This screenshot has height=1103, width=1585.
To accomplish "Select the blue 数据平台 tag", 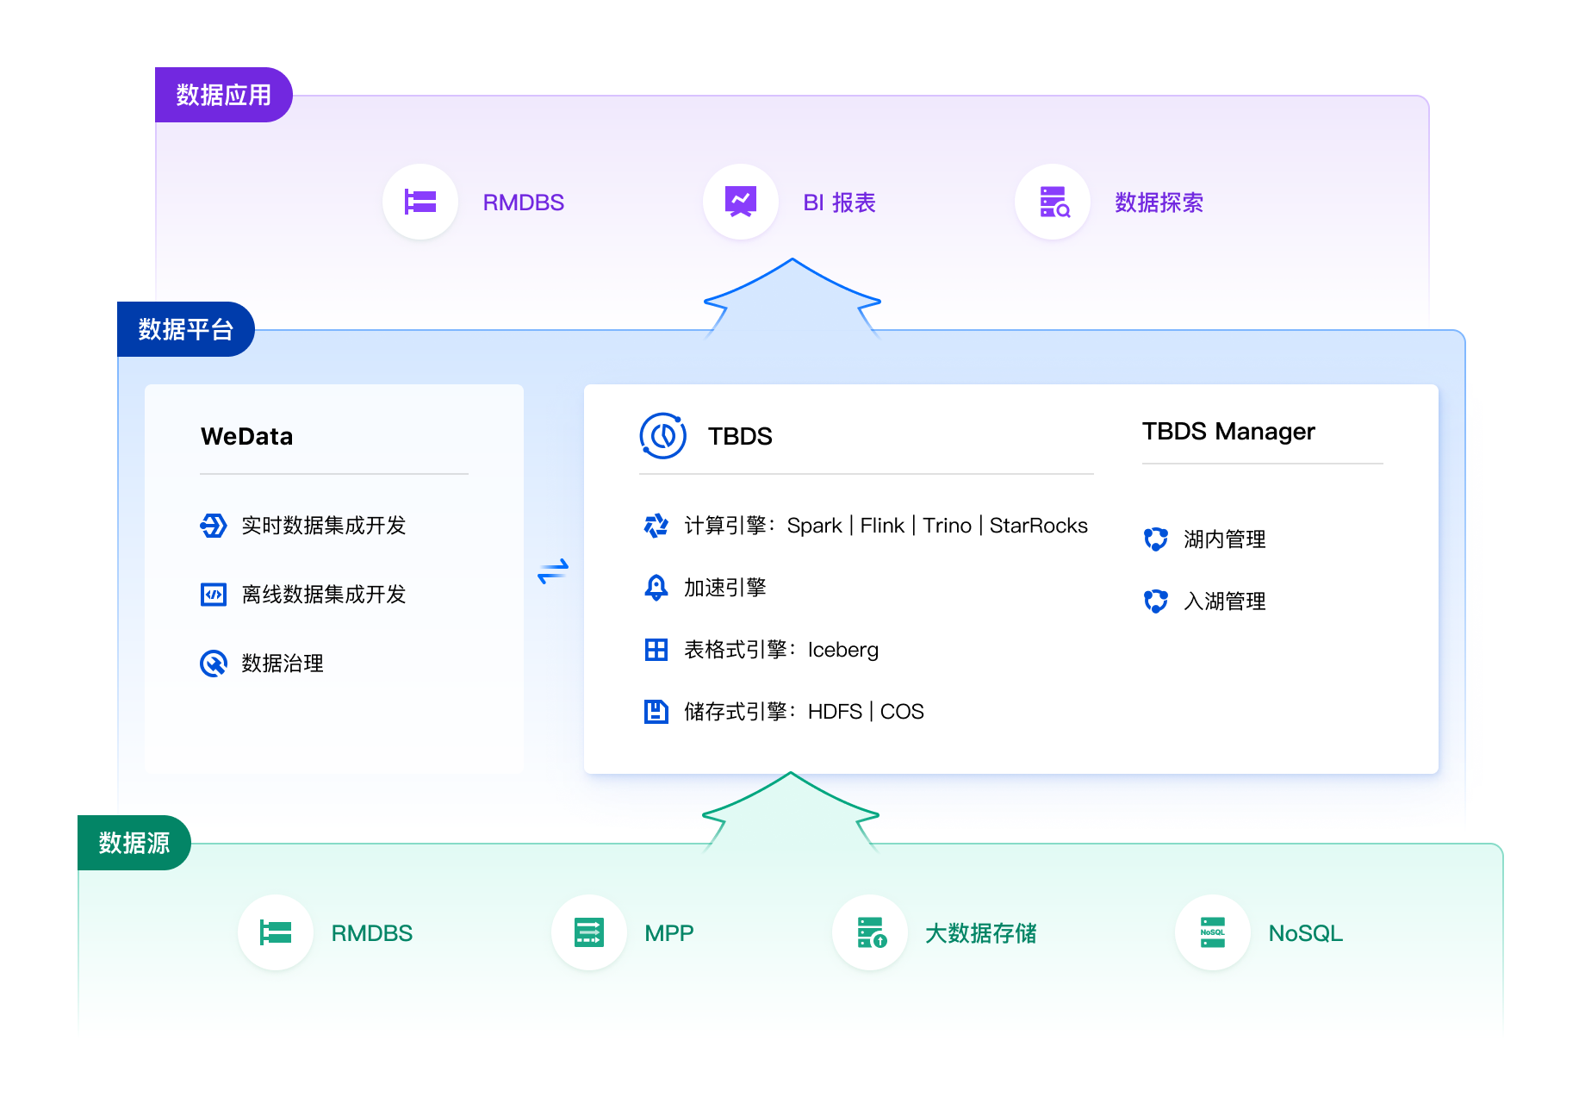I will [x=185, y=329].
